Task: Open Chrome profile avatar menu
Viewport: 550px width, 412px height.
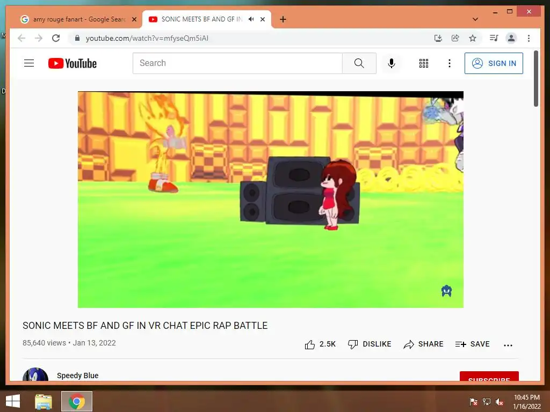Action: pyautogui.click(x=511, y=38)
